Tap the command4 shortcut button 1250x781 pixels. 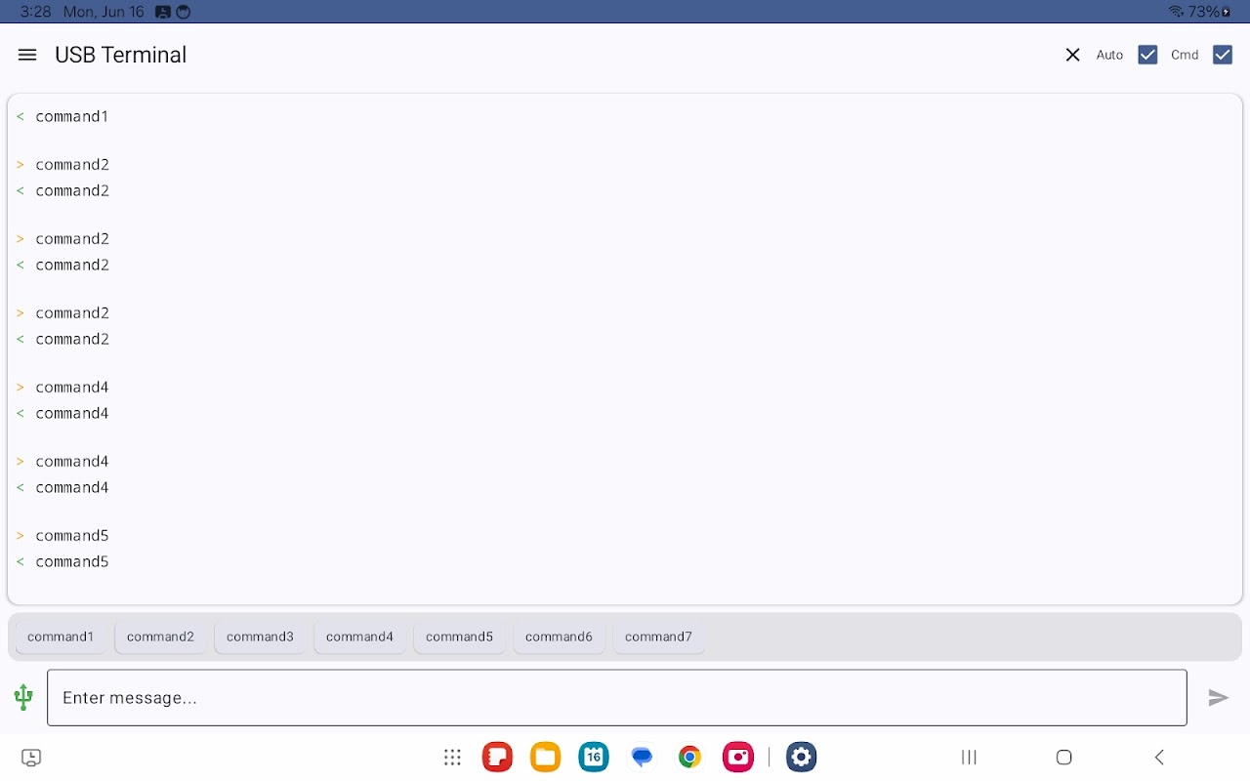pos(359,637)
